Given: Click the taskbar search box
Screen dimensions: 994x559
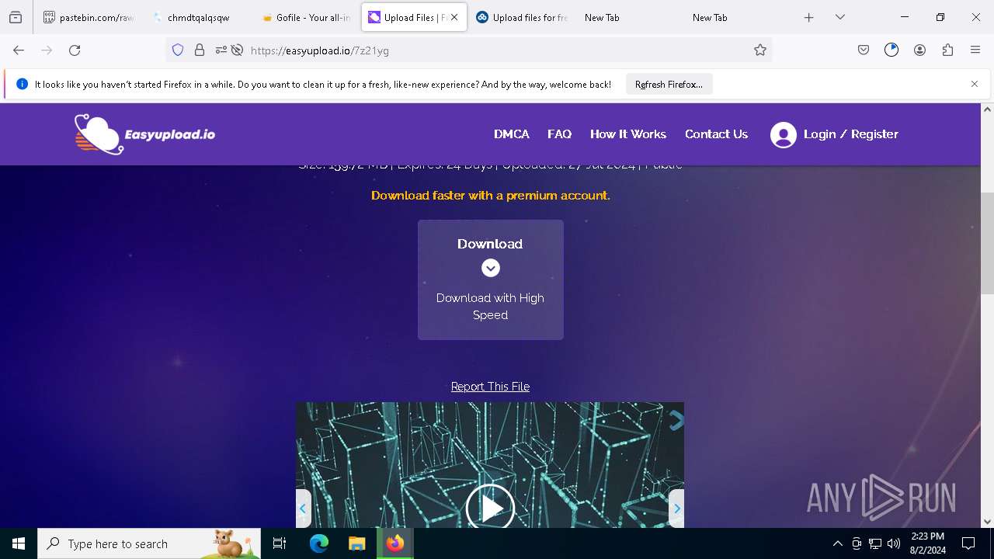Looking at the screenshot, I should coord(149,543).
